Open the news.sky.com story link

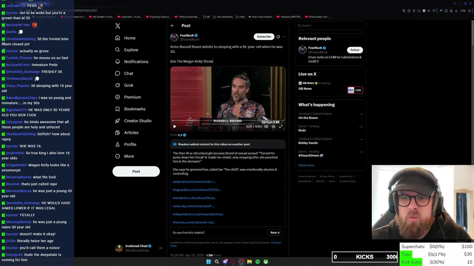(x=193, y=206)
